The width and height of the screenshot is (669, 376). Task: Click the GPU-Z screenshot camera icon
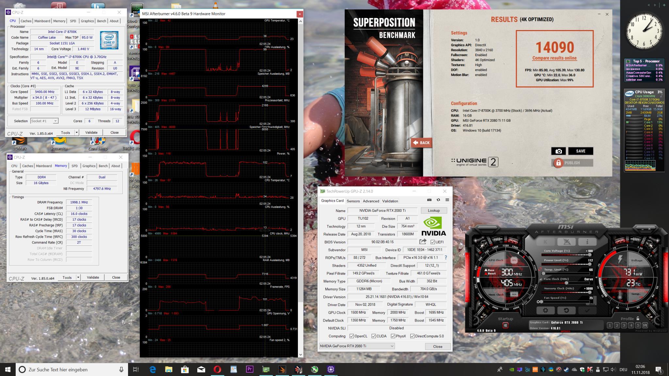pyautogui.click(x=430, y=200)
